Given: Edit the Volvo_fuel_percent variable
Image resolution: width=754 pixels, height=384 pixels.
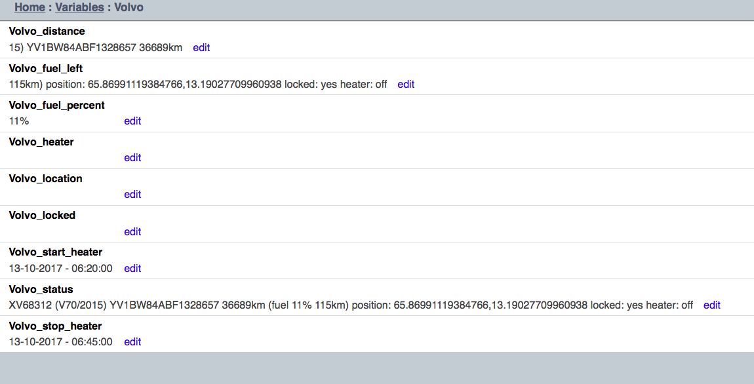Looking at the screenshot, I should coord(132,121).
